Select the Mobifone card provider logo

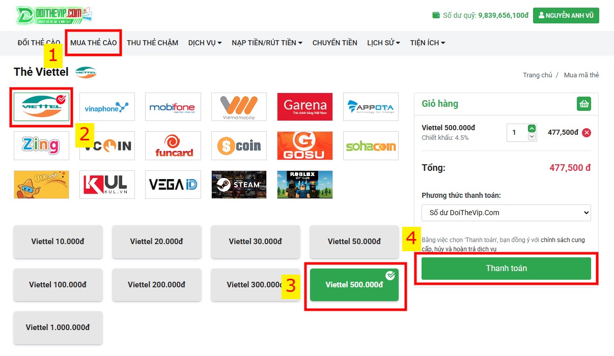tap(173, 107)
